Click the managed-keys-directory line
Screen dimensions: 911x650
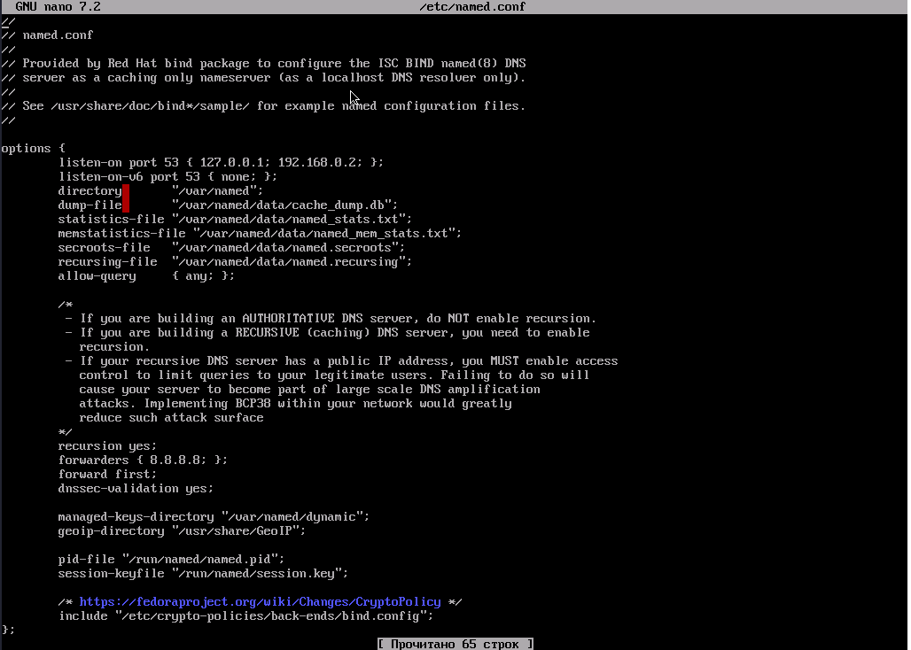[x=214, y=516]
